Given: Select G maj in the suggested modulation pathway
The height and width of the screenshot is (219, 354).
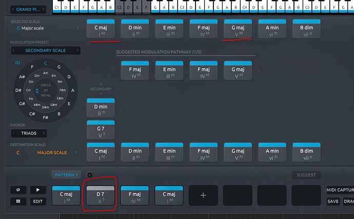Looking at the screenshot, I should (238, 71).
